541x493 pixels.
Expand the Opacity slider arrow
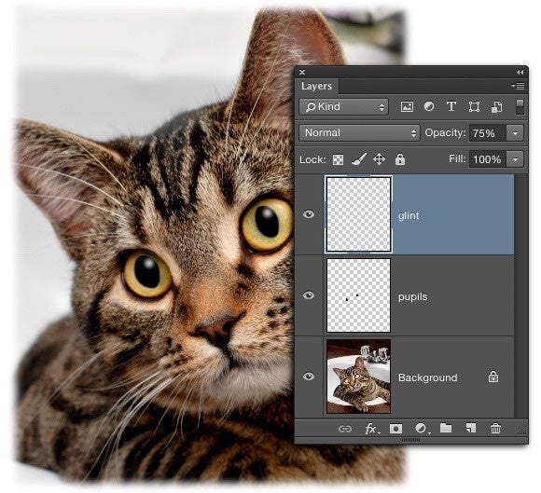[x=515, y=133]
